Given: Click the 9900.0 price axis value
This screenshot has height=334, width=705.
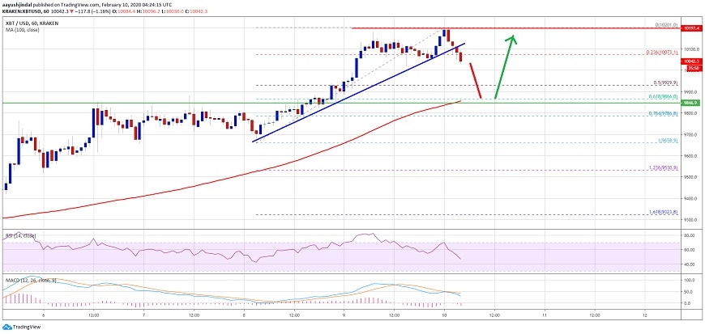Looking at the screenshot, I should [690, 91].
